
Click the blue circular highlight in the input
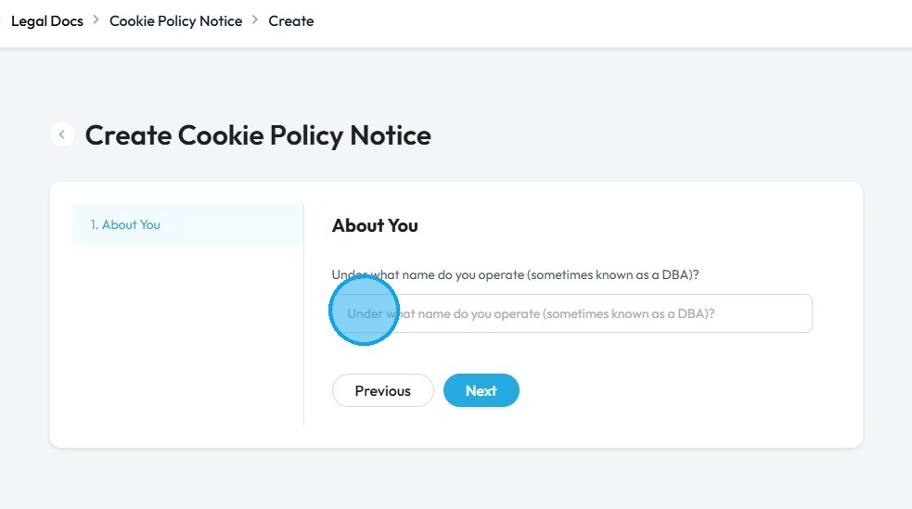click(x=364, y=311)
